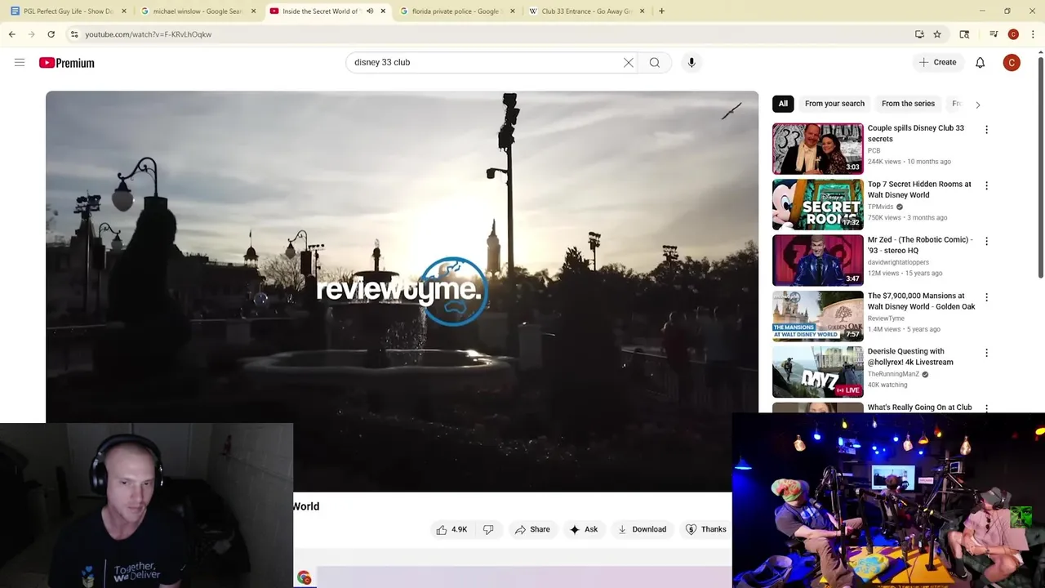Open Deerisle Questing 4k Livestream title

coord(910,357)
